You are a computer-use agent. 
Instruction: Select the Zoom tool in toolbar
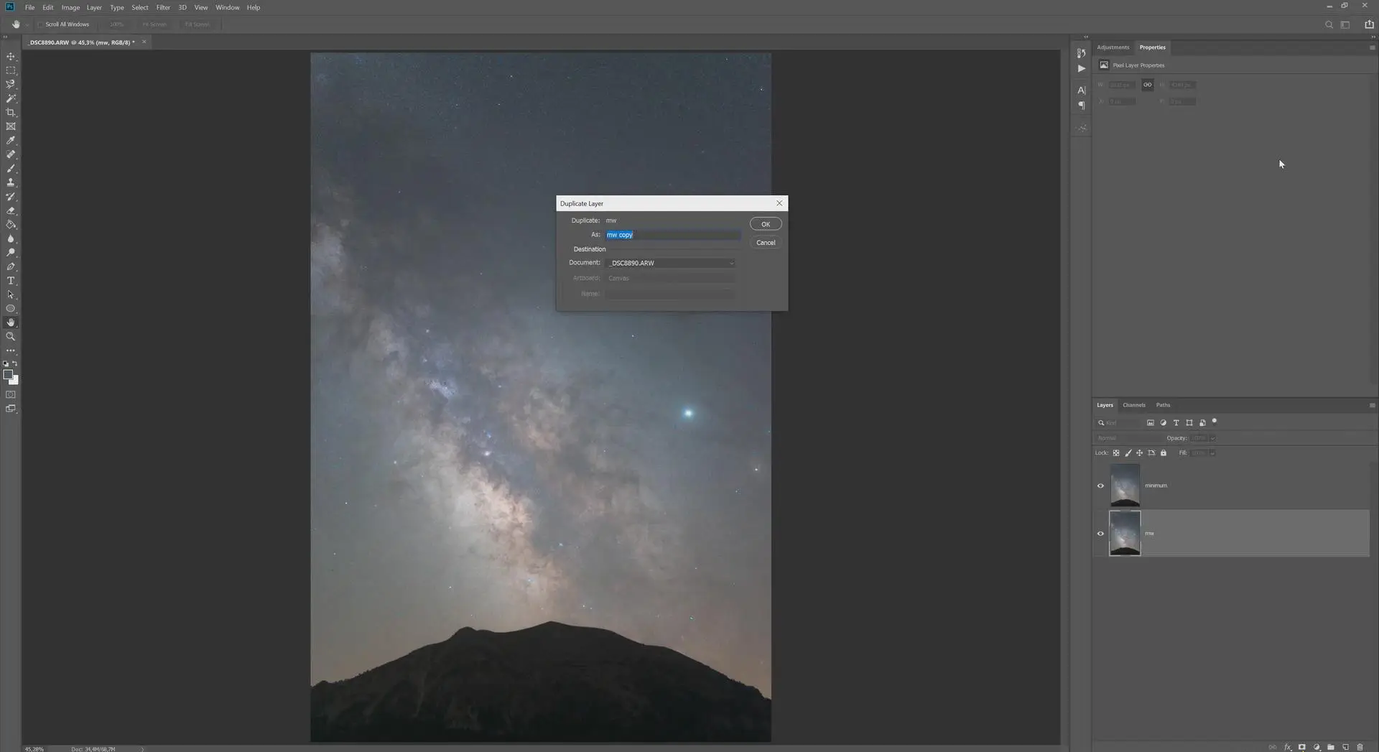click(x=11, y=336)
